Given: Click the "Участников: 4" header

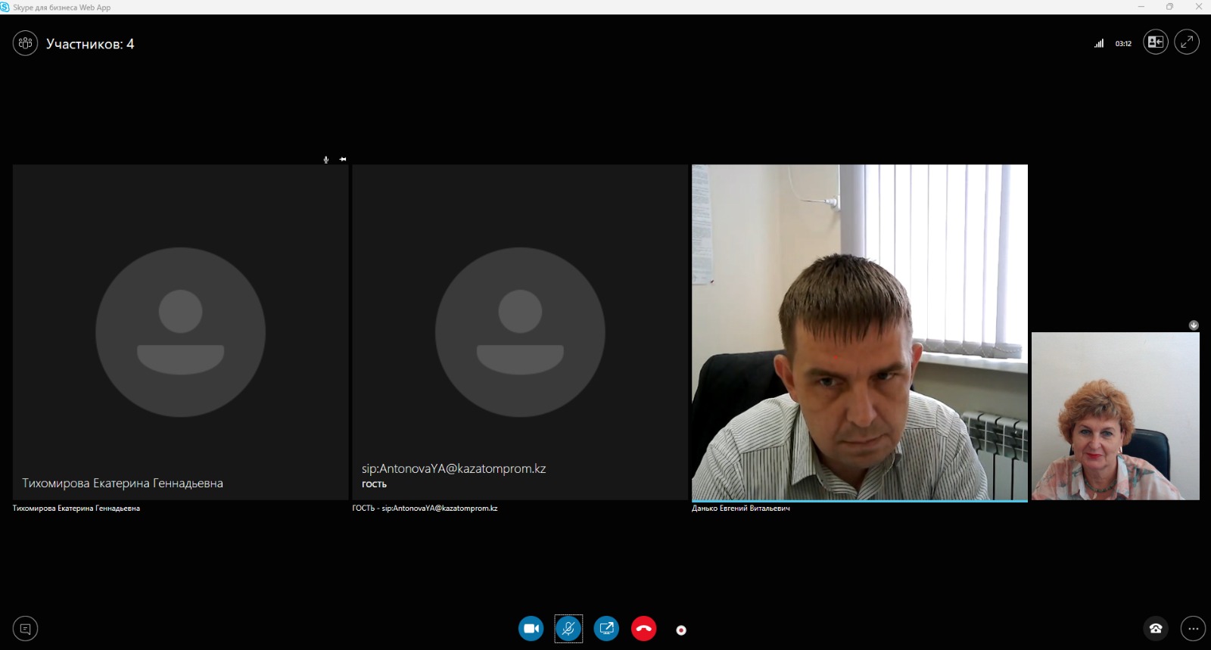Looking at the screenshot, I should [x=90, y=44].
